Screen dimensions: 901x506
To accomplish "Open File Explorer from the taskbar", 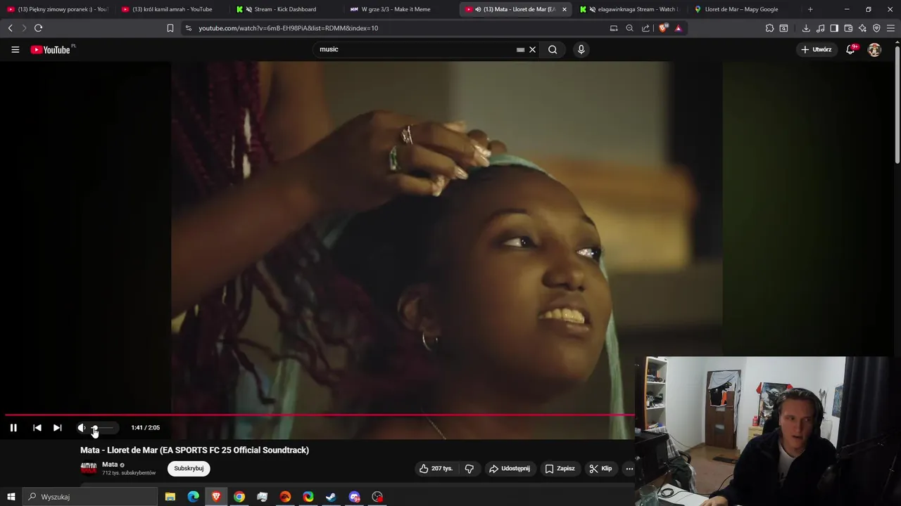I will (x=170, y=497).
